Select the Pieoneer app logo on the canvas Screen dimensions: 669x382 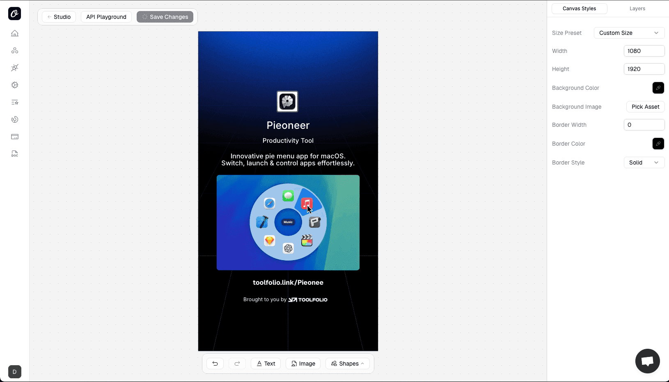tap(287, 101)
